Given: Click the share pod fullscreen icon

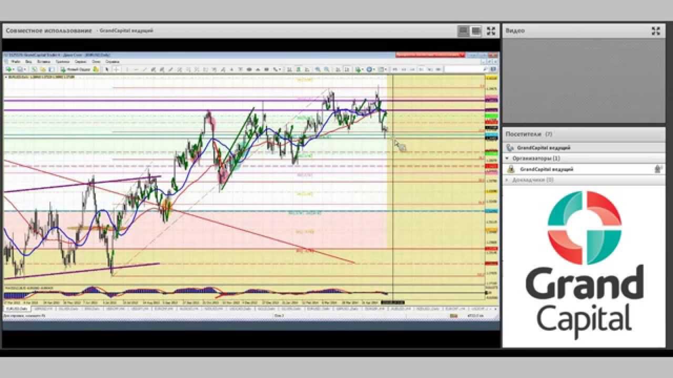Looking at the screenshot, I should tap(491, 31).
